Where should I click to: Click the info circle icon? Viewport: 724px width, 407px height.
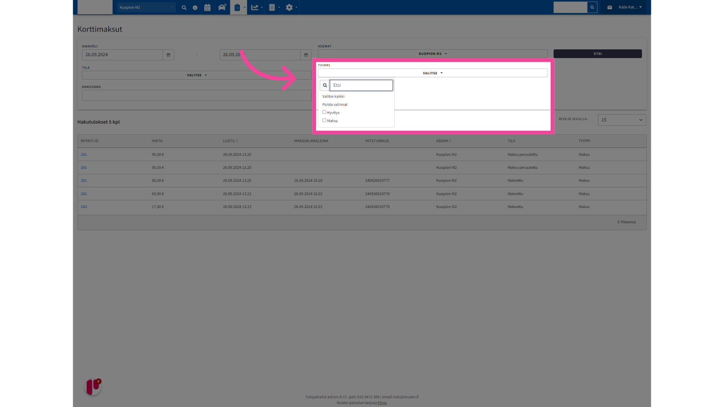click(x=195, y=8)
